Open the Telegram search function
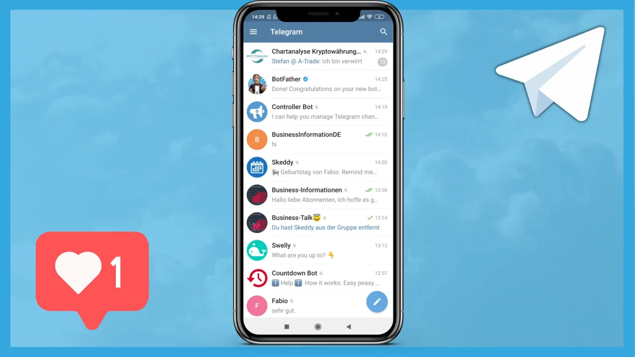 pyautogui.click(x=383, y=31)
